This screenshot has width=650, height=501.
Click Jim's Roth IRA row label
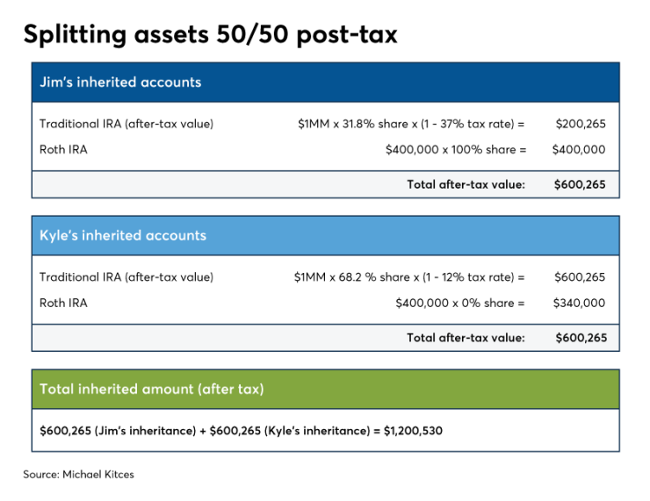tap(63, 150)
